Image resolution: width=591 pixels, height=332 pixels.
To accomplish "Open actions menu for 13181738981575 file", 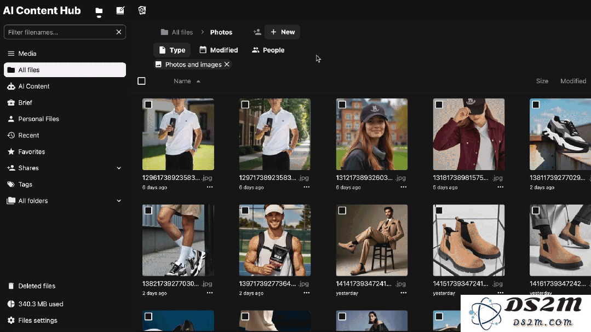I will (500, 187).
